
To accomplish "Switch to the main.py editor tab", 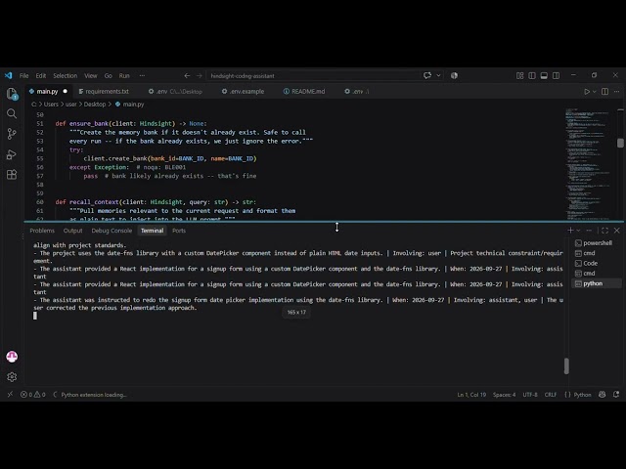I will [x=47, y=91].
